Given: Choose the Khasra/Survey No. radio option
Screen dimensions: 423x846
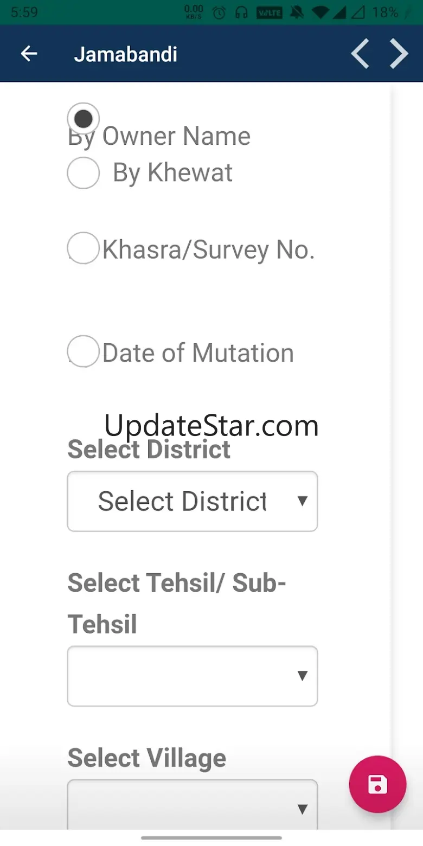Looking at the screenshot, I should click(x=83, y=248).
